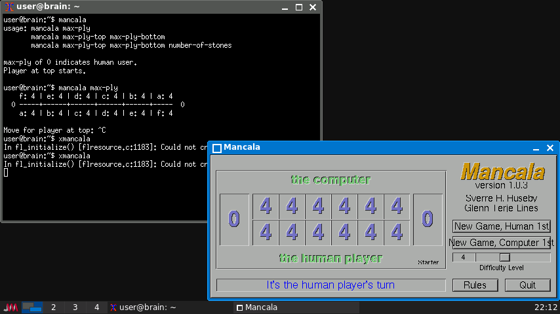560x314 pixels.
Task: Select user@brain terminal in the taskbar
Action: [x=170, y=307]
